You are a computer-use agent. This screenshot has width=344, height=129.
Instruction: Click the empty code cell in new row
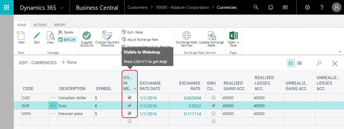tap(35, 121)
